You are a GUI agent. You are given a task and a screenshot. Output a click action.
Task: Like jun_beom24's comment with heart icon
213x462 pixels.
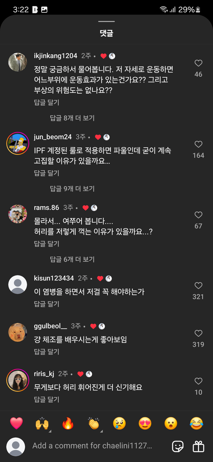(x=198, y=144)
